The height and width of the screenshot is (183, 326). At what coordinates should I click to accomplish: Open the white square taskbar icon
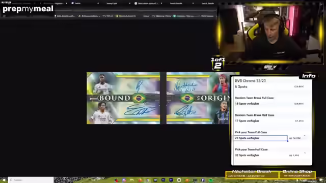pyautogui.click(x=179, y=180)
